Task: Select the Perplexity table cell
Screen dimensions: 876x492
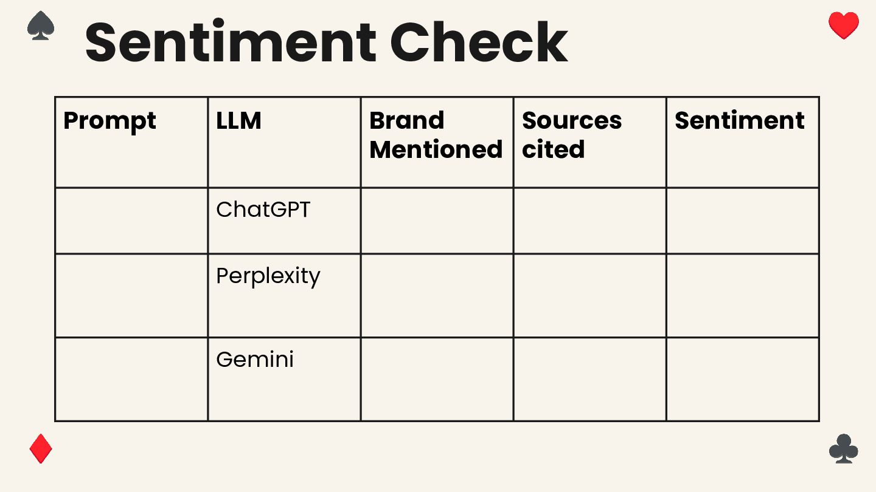Action: coord(284,296)
